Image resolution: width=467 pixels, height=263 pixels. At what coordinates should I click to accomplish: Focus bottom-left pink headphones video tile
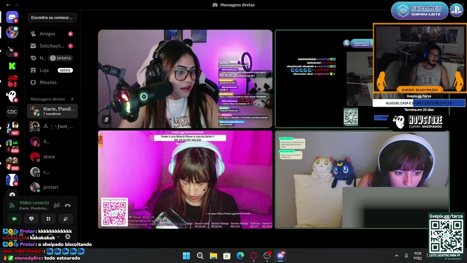185,179
